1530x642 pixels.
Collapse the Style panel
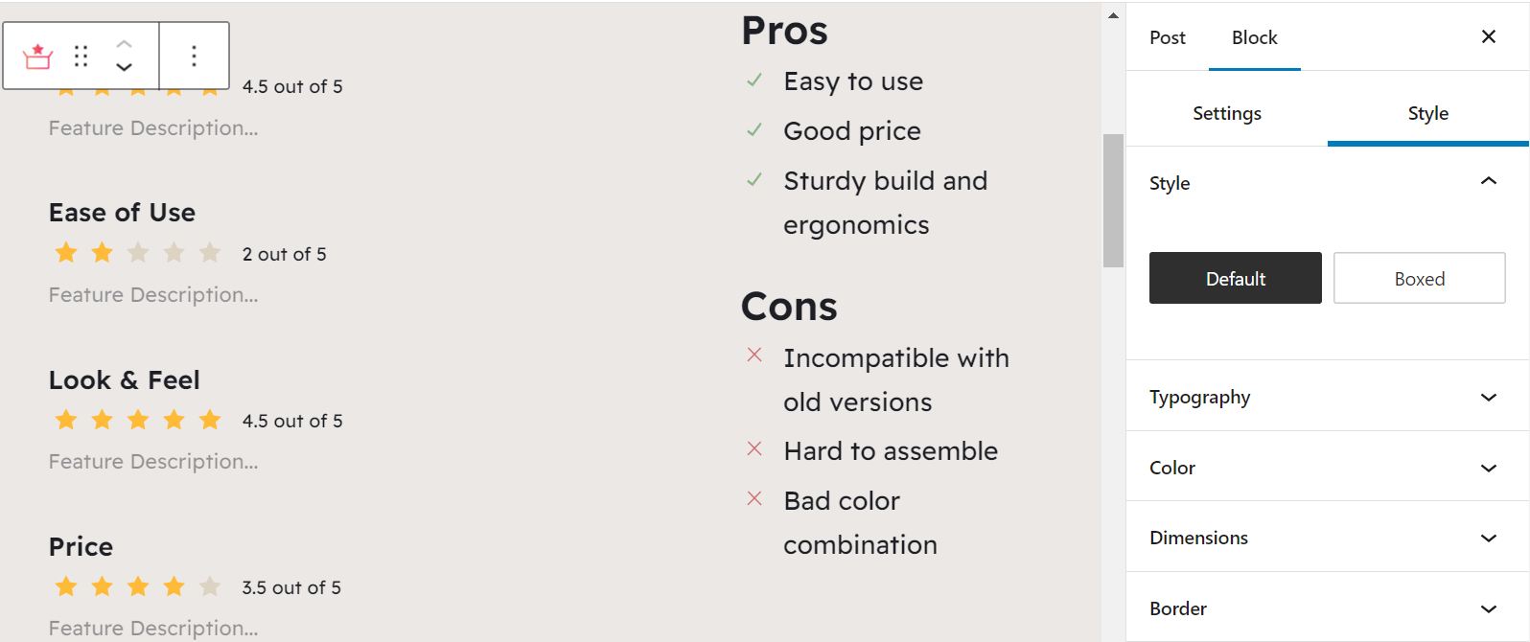point(1488,181)
